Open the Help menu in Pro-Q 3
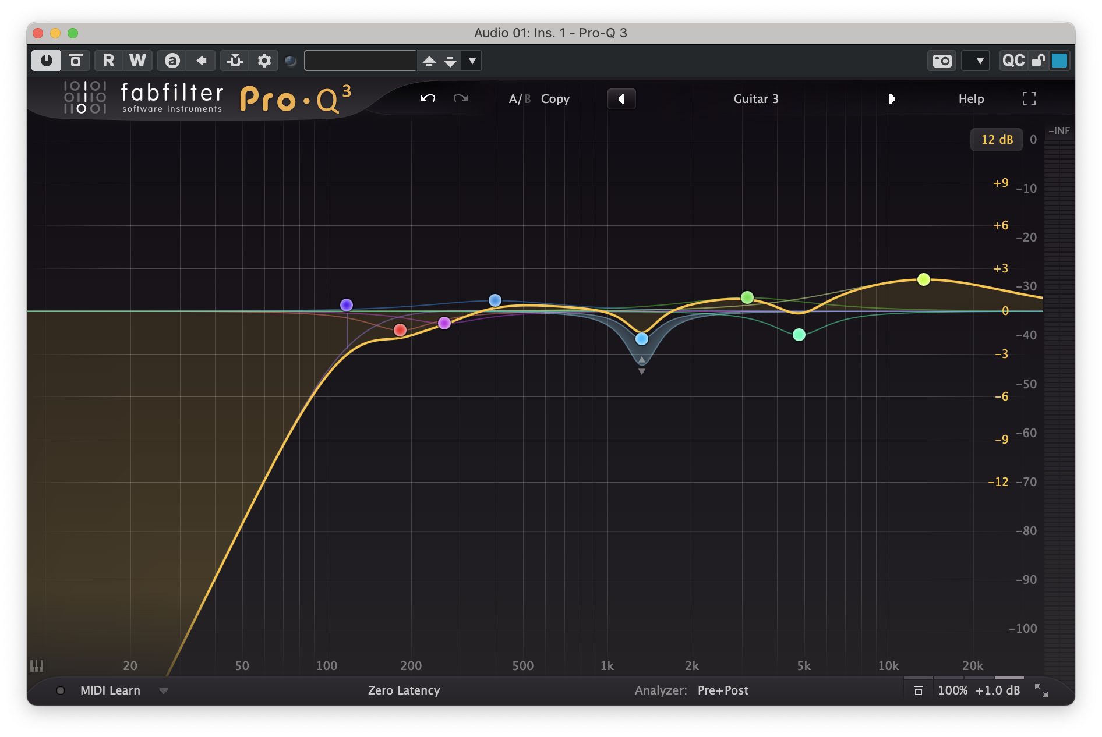1102x737 pixels. (x=971, y=99)
